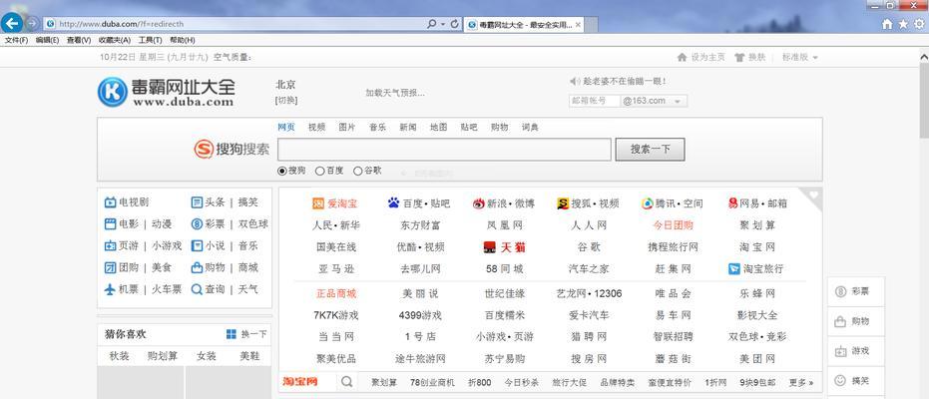
Task: Click the 天猫 Tmall icon
Action: pos(489,247)
